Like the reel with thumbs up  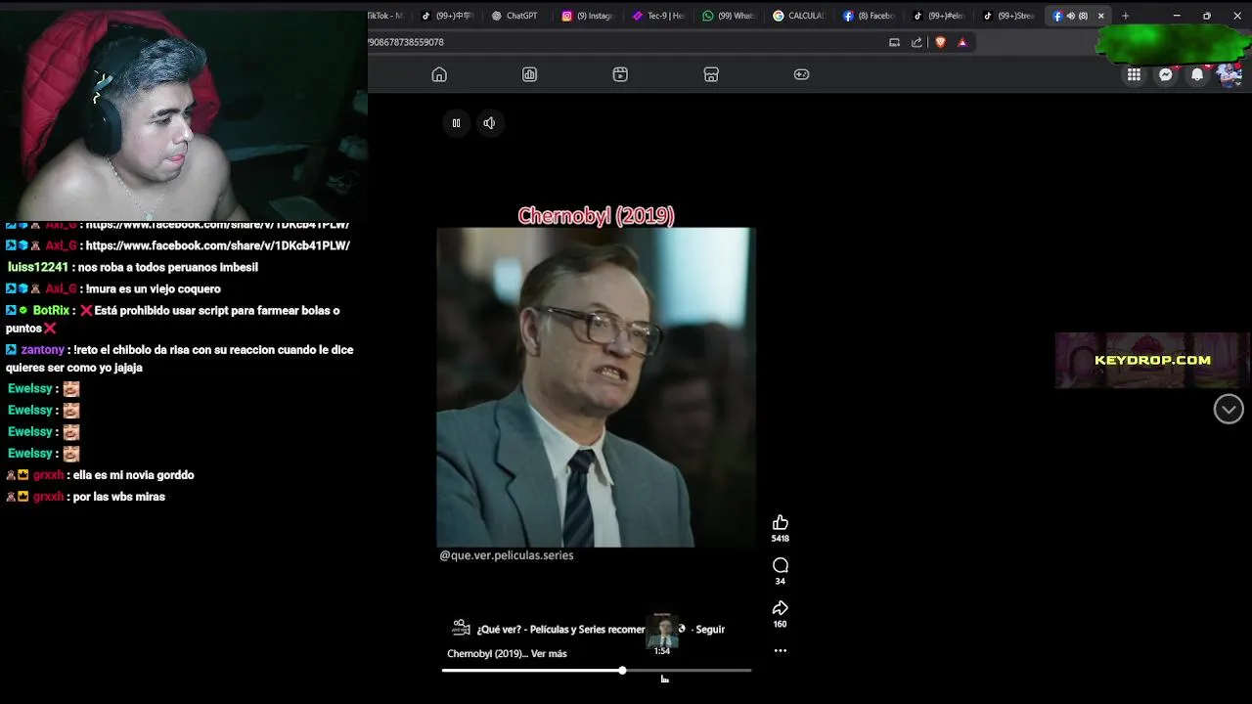click(x=780, y=523)
